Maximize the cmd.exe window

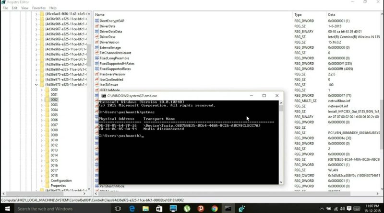pyautogui.click(x=264, y=96)
